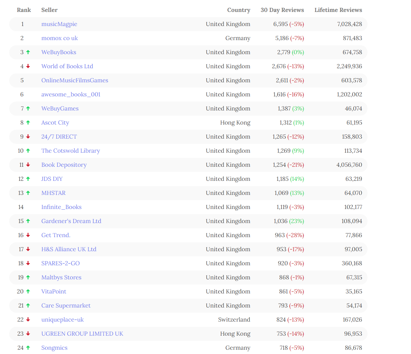The width and height of the screenshot is (411, 354).
Task: Click red down arrow beside rank 11
Action: click(28, 165)
